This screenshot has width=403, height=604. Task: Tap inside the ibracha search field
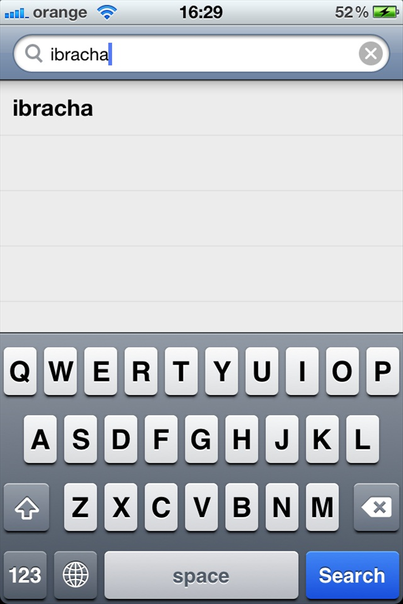tap(201, 53)
